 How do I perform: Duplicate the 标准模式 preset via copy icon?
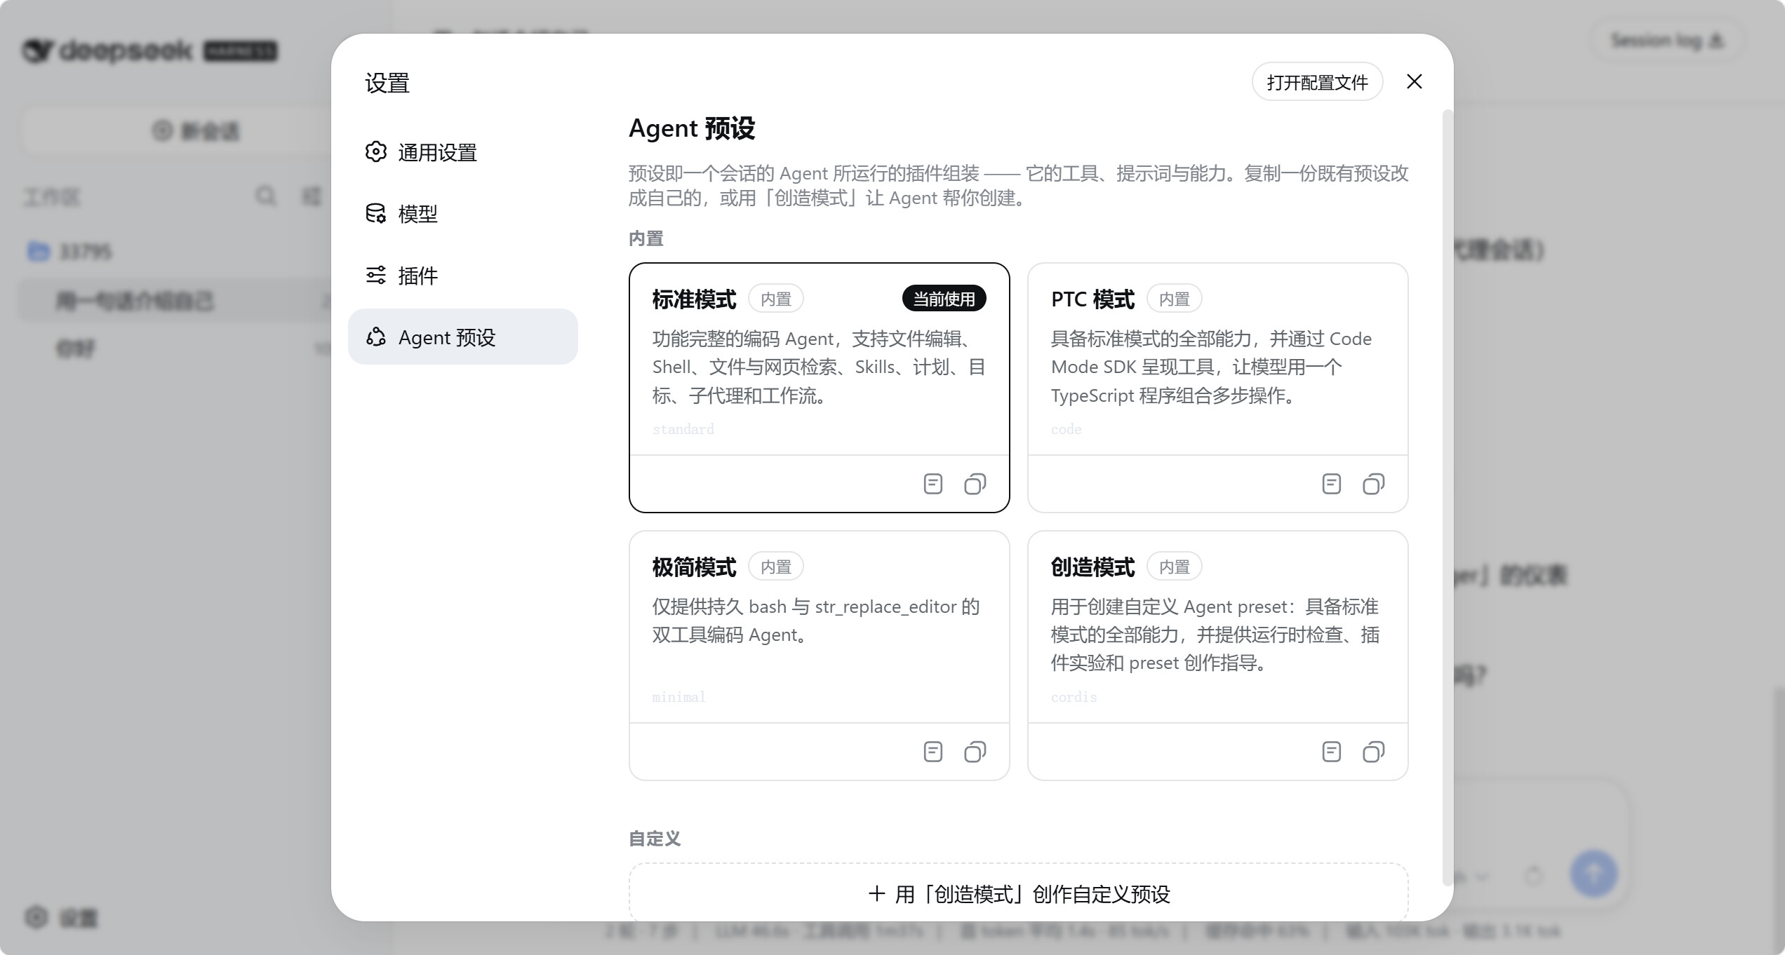pyautogui.click(x=975, y=484)
